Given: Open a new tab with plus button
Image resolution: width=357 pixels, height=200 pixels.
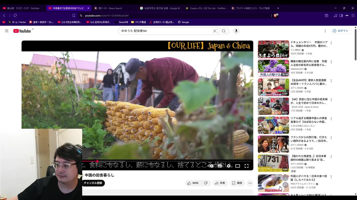Looking at the screenshot, I should point(278,8).
